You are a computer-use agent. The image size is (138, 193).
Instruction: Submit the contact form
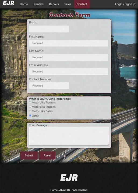pos(29,155)
